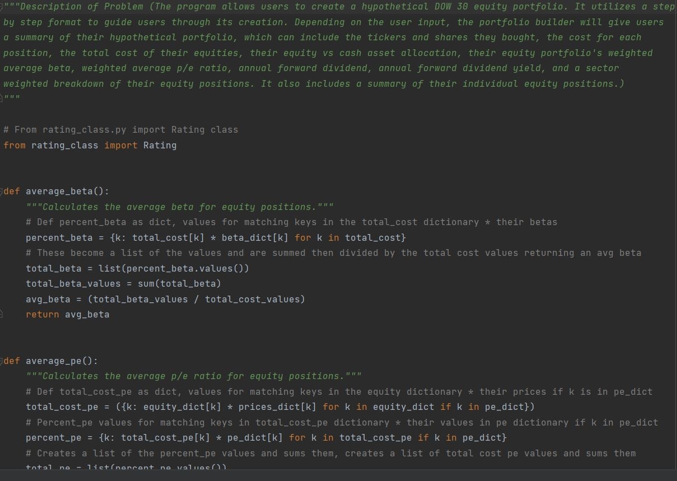Select the word Rating in the import
The image size is (677, 481).
(160, 145)
